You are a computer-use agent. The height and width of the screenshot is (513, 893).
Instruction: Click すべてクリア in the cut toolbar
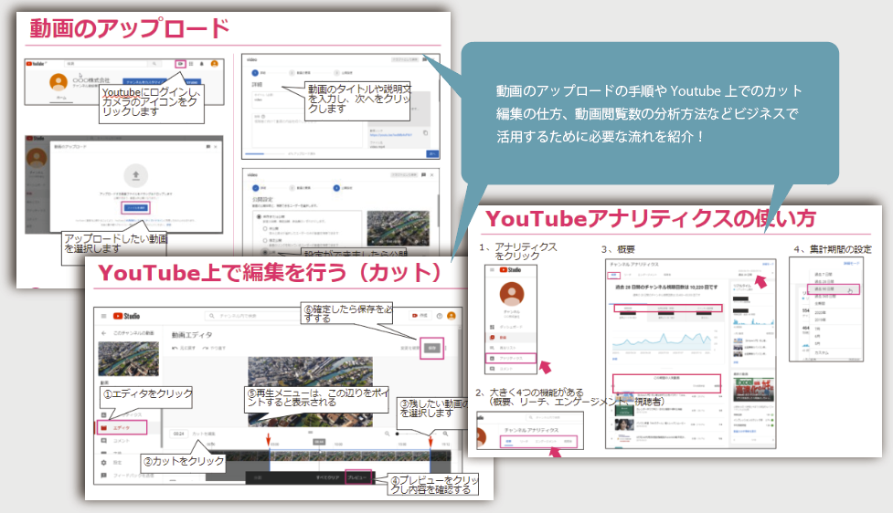coord(328,477)
